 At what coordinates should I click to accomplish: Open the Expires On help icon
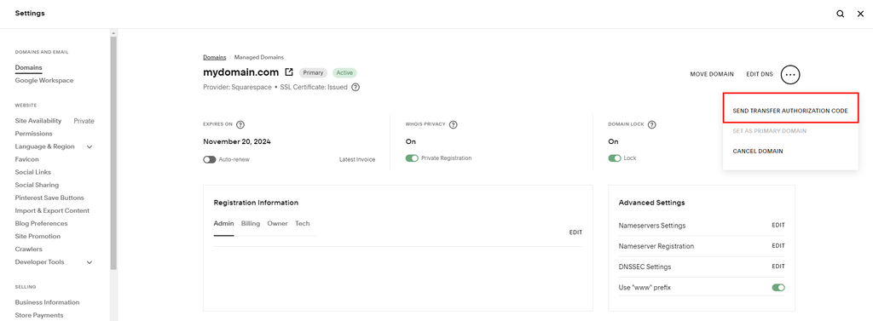pyautogui.click(x=240, y=124)
